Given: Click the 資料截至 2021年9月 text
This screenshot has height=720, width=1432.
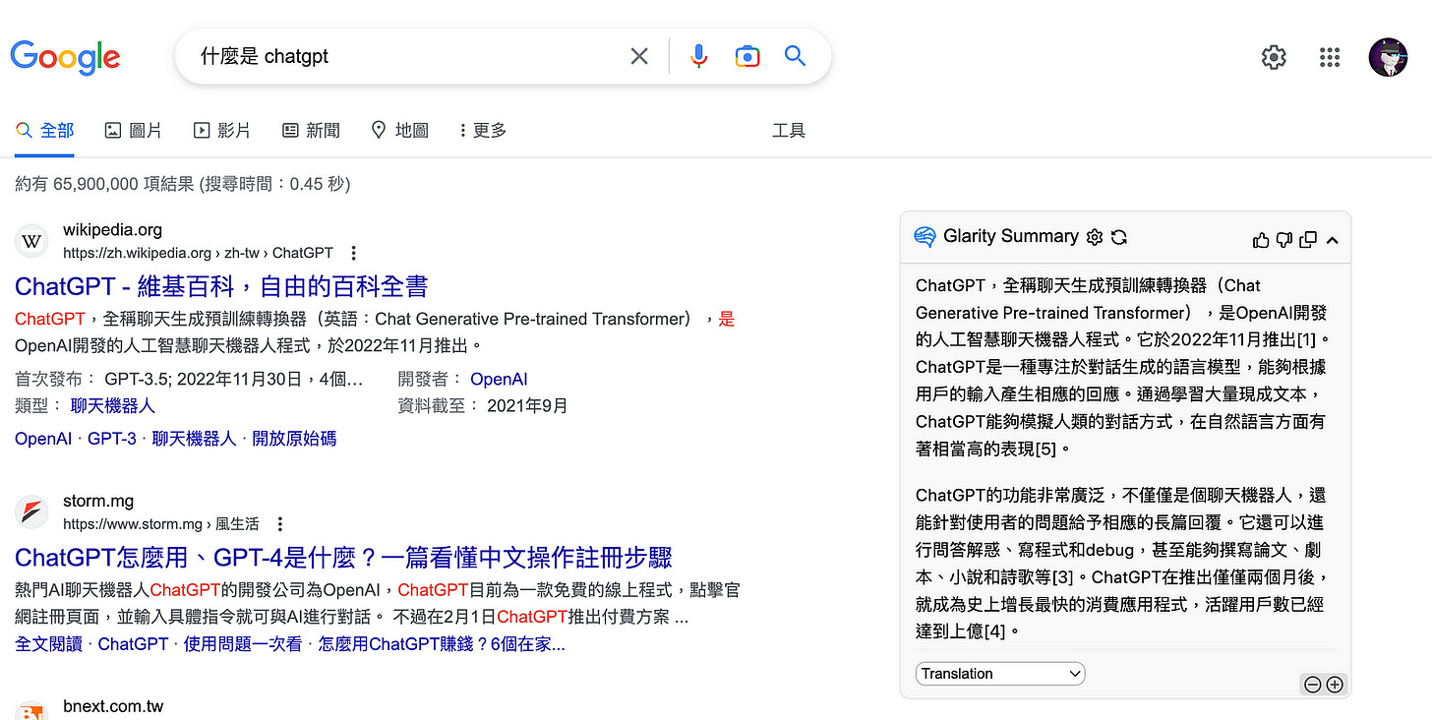Looking at the screenshot, I should click(483, 405).
